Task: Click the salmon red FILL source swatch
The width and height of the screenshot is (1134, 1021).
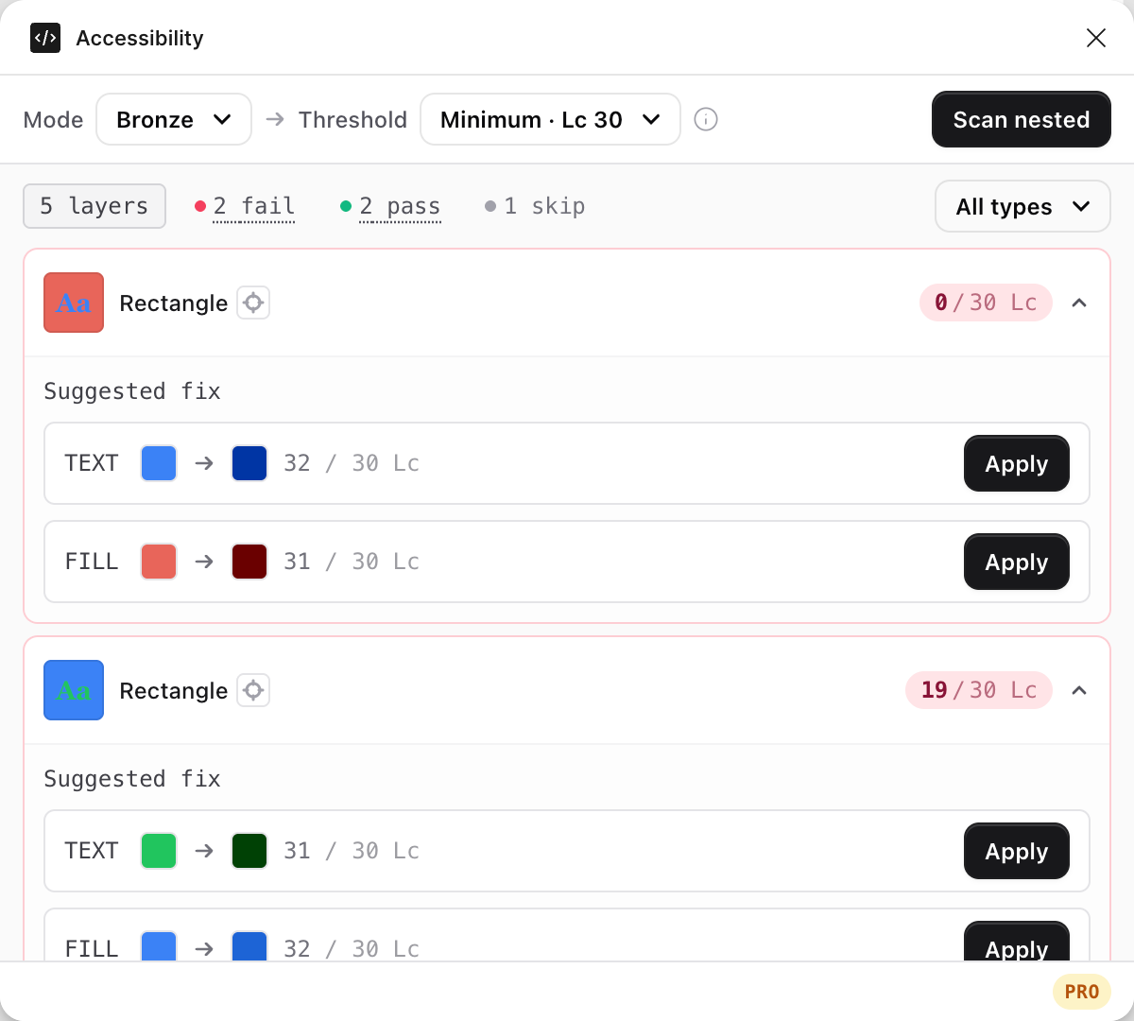Action: click(x=159, y=562)
